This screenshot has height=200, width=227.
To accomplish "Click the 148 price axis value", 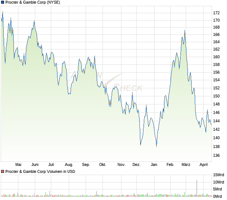I will [x=216, y=104].
